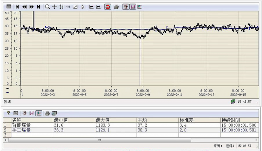The width and height of the screenshot is (262, 151).
Task: Click the four-arrow move axis tool
Action: pos(54,7)
